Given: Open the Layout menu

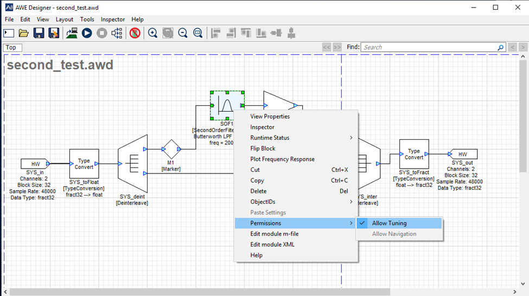Looking at the screenshot, I should [64, 20].
